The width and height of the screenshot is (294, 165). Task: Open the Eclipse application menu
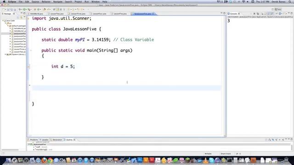coord(12,1)
